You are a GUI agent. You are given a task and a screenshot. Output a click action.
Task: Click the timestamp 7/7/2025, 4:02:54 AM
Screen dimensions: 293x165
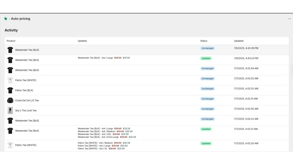[246, 69]
